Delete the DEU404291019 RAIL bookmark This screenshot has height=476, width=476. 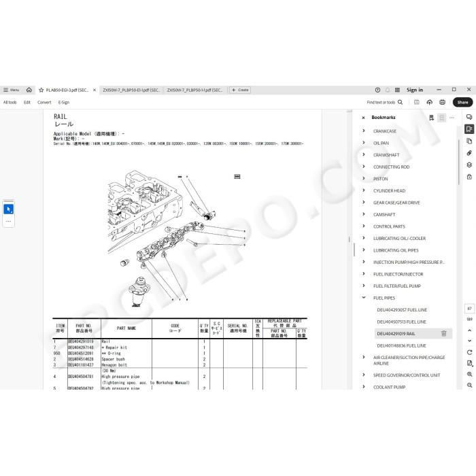[444, 334]
